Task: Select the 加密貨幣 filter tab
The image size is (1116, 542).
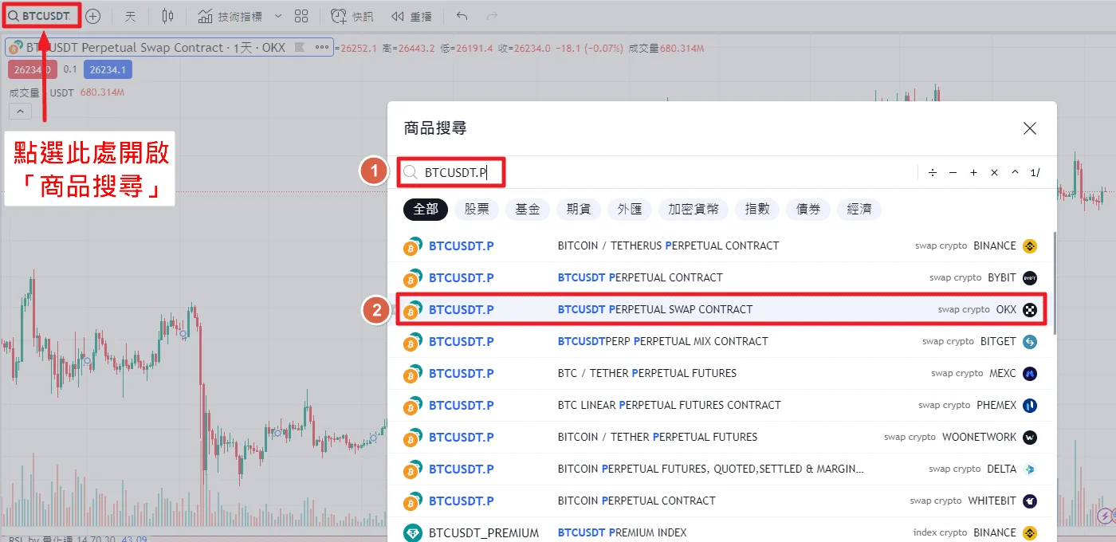Action: pyautogui.click(x=694, y=209)
